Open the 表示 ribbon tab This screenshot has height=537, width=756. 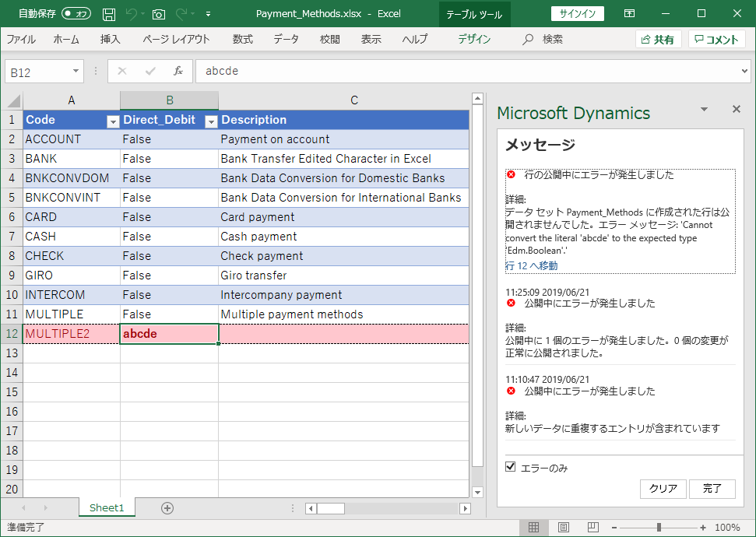tap(371, 39)
